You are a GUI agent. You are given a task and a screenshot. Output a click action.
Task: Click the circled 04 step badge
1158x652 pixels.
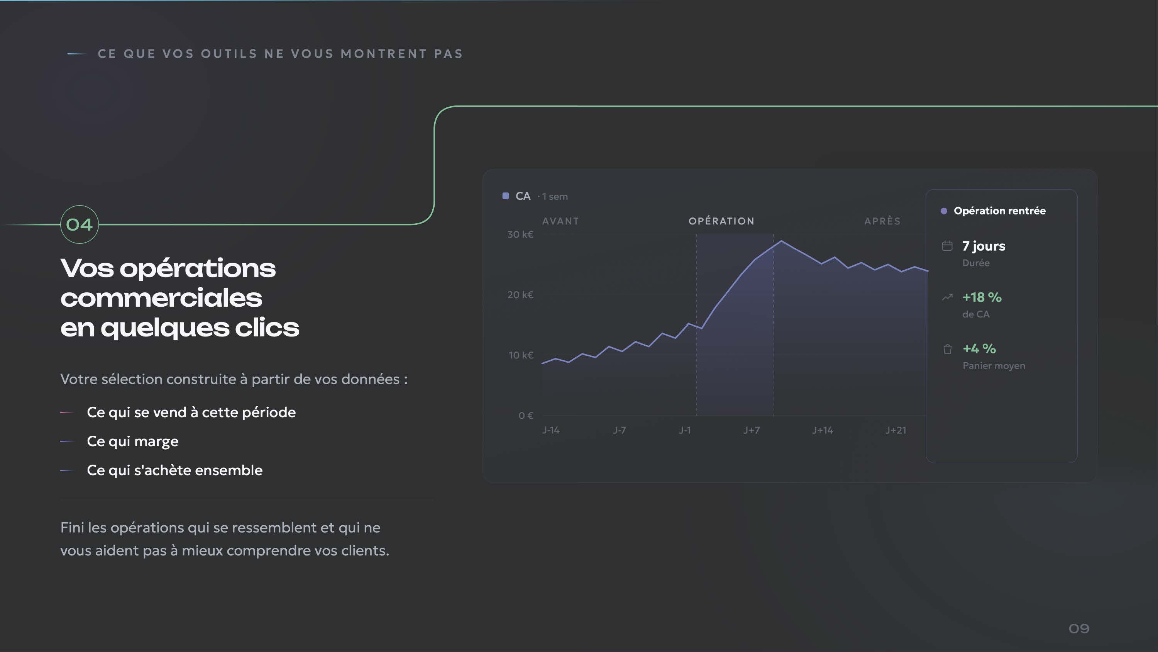pyautogui.click(x=80, y=224)
